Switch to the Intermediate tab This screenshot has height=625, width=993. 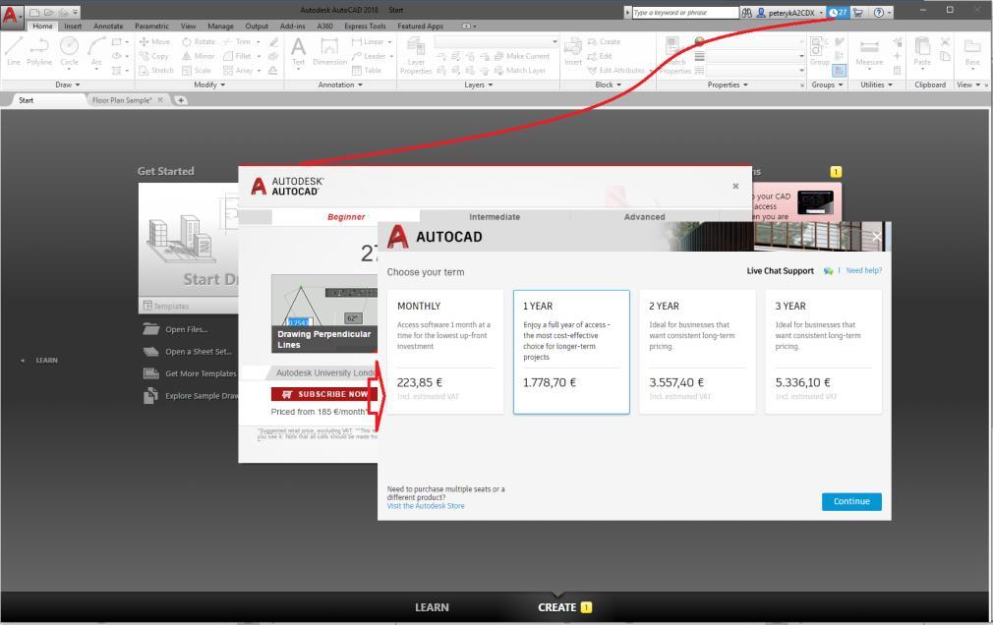pyautogui.click(x=495, y=216)
